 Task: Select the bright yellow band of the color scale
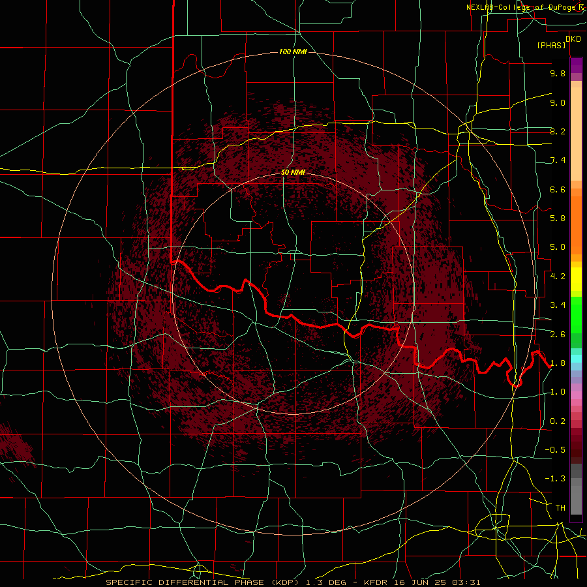point(576,279)
